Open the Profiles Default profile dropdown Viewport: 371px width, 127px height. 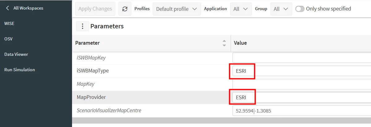(x=177, y=9)
